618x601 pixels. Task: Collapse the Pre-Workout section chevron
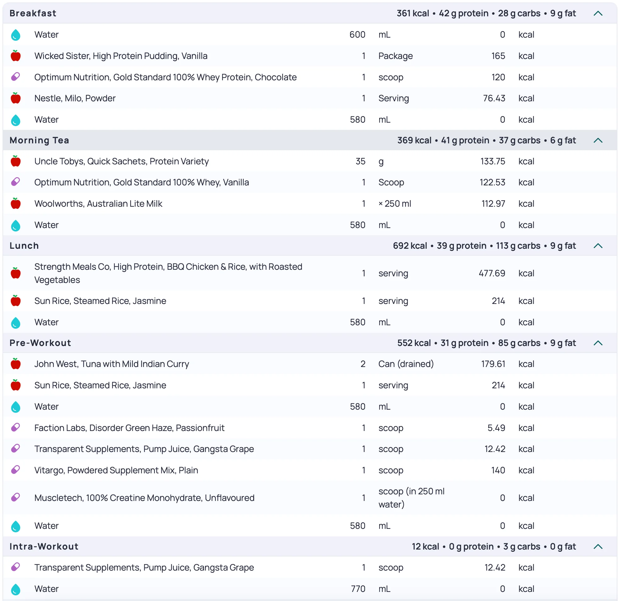(598, 343)
